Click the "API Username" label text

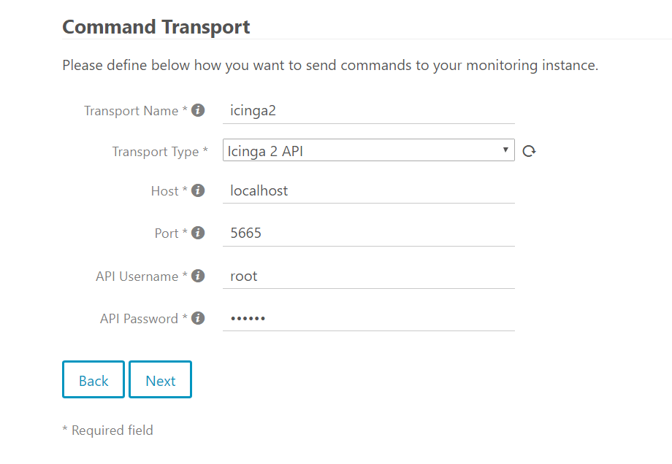[x=137, y=277]
